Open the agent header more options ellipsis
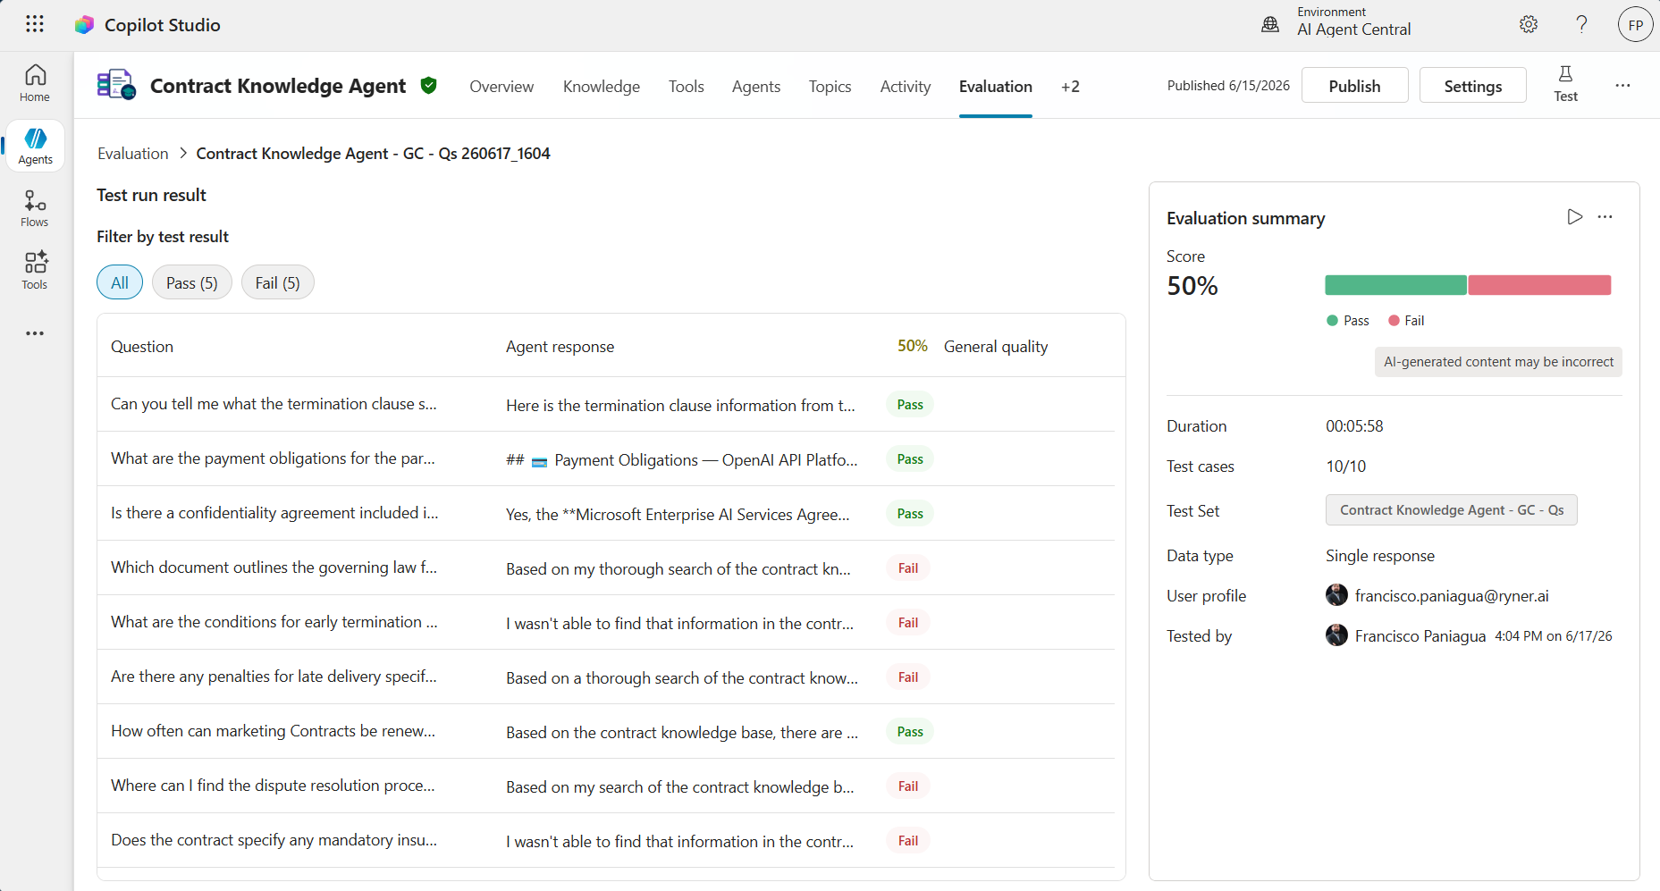 tap(1622, 85)
